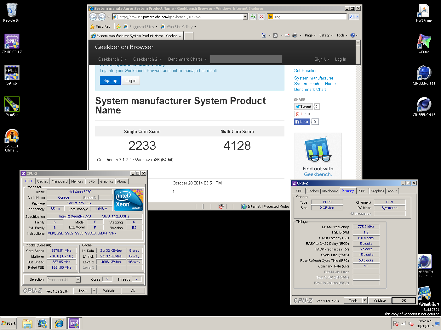Open the Tools menu in IE command bar
This screenshot has width=441, height=330.
(x=342, y=35)
